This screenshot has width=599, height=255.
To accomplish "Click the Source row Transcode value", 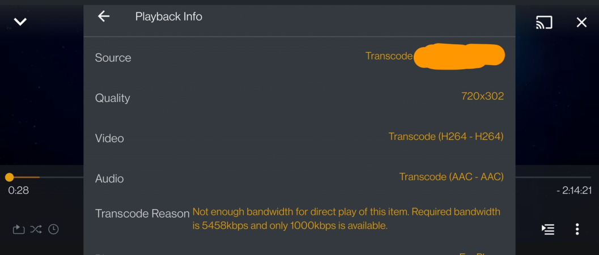I will pyautogui.click(x=389, y=56).
